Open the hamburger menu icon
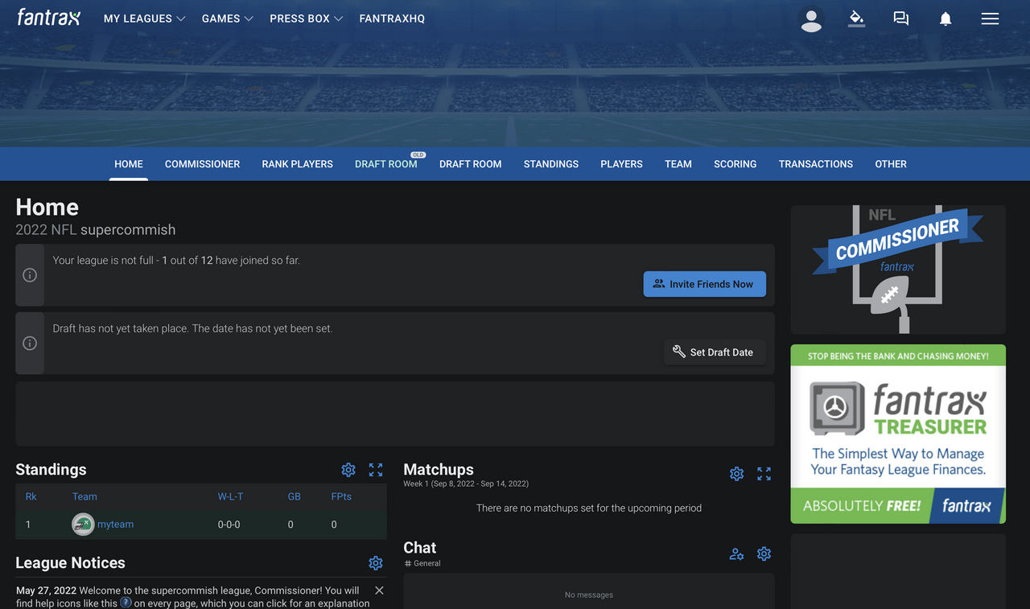The image size is (1030, 609). [x=990, y=19]
